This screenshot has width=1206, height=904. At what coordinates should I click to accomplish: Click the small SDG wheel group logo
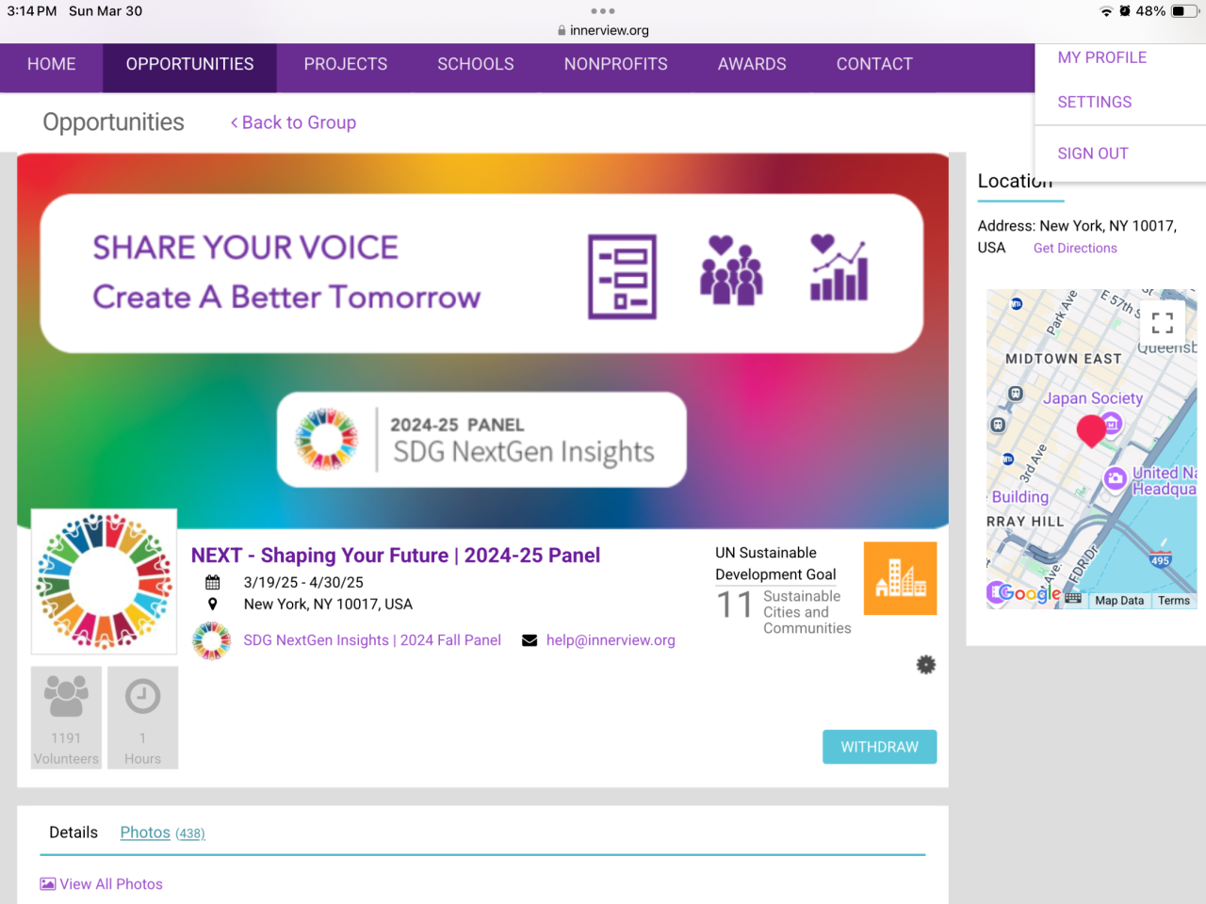[212, 640]
